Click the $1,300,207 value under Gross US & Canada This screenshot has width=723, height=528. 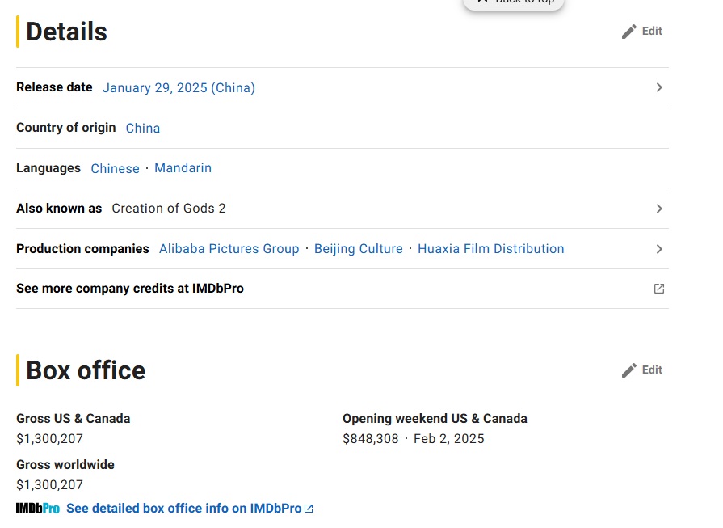[x=50, y=439]
